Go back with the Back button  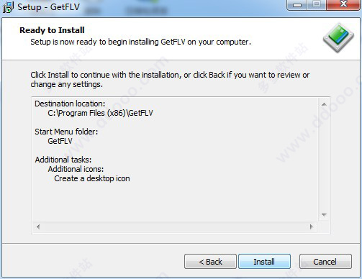(210, 262)
